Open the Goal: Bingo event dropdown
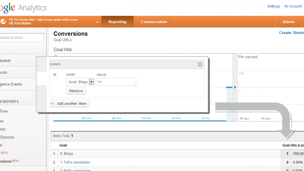This screenshot has width=304, height=171. (80, 82)
